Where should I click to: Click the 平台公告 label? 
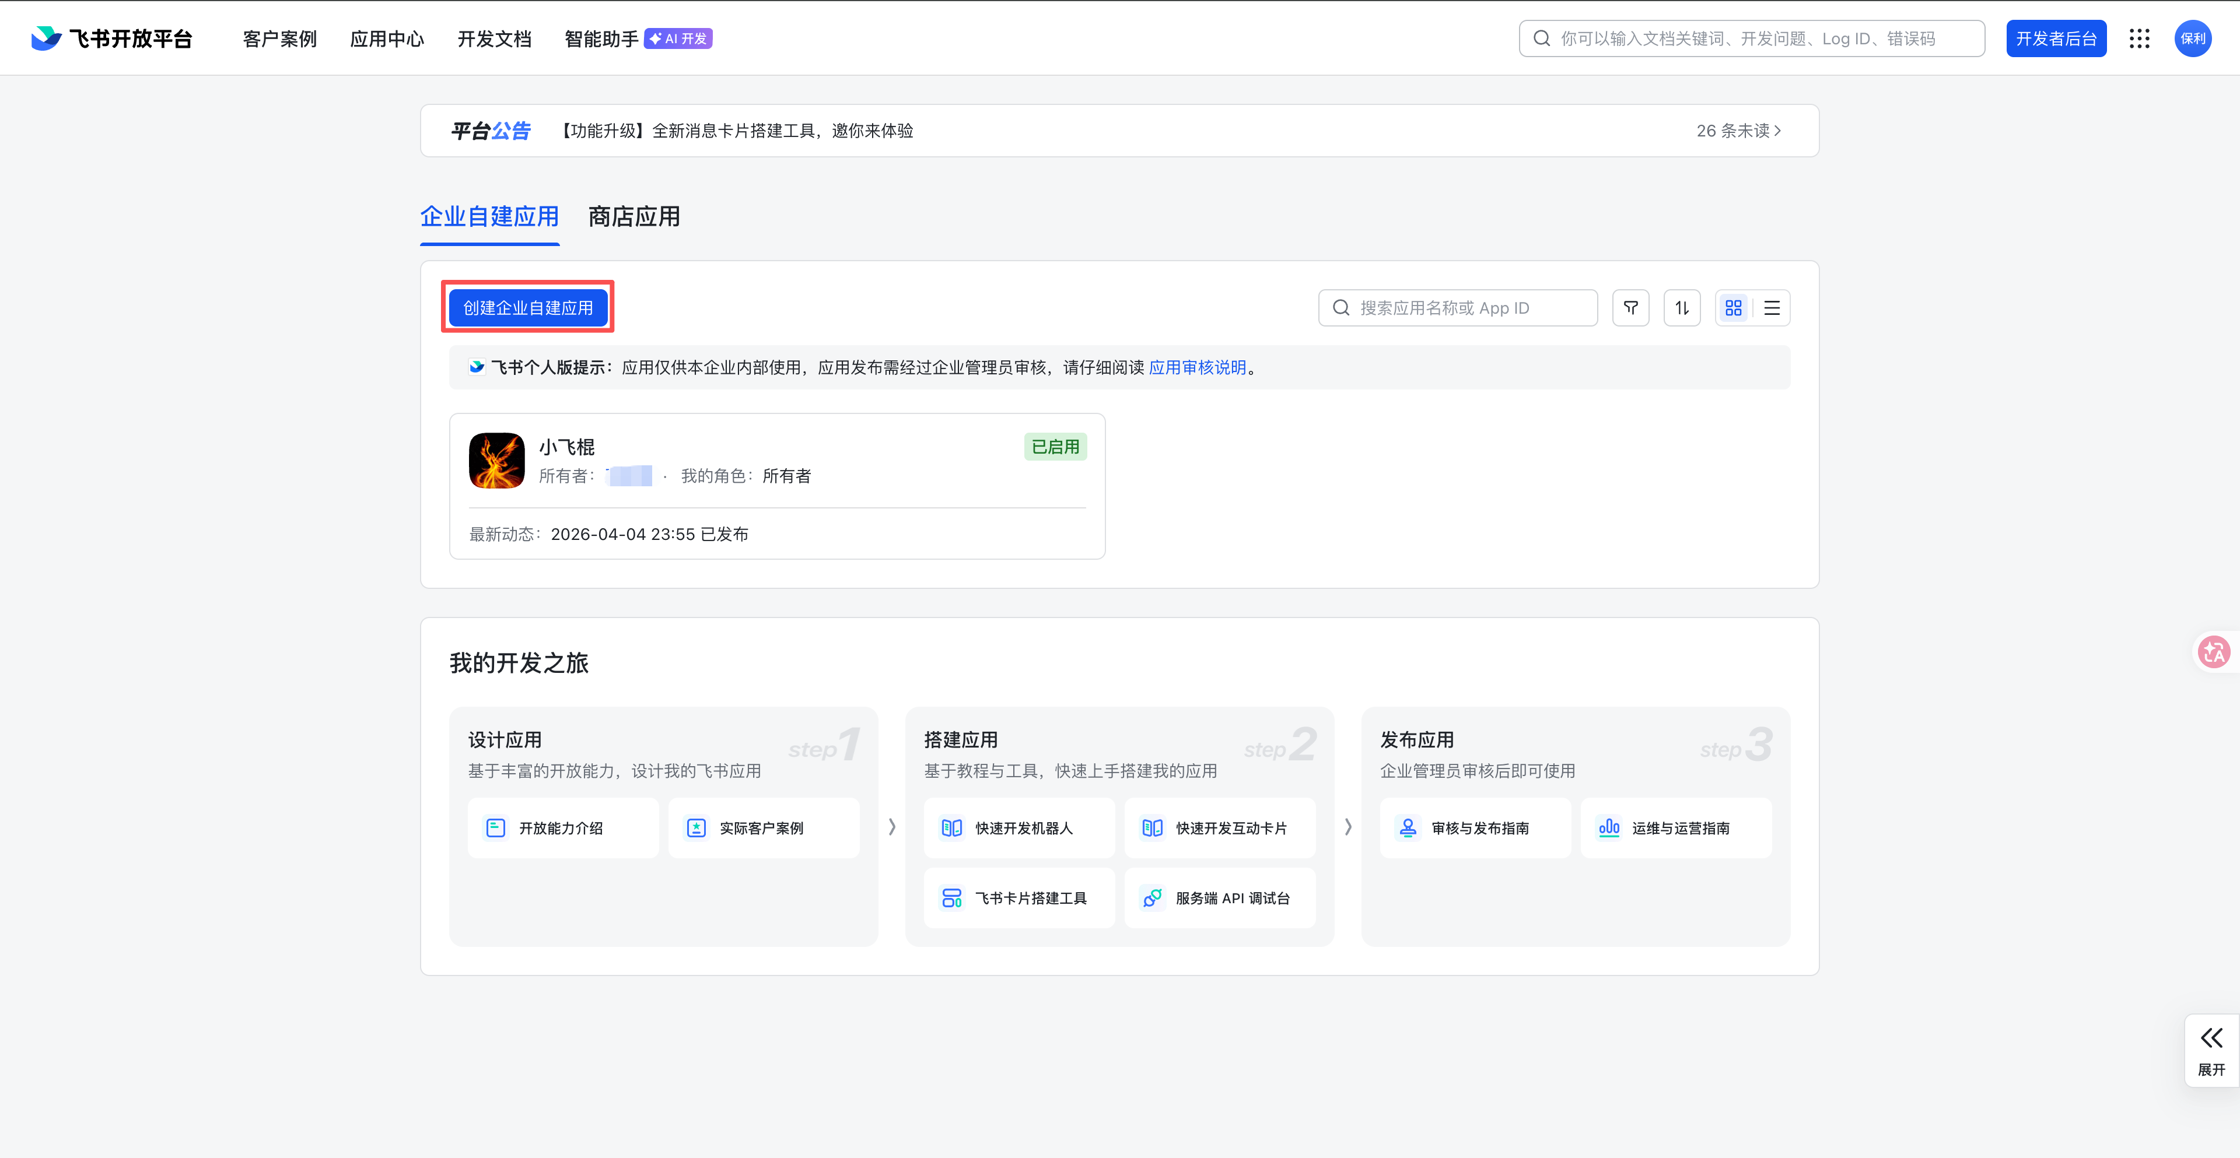tap(491, 131)
